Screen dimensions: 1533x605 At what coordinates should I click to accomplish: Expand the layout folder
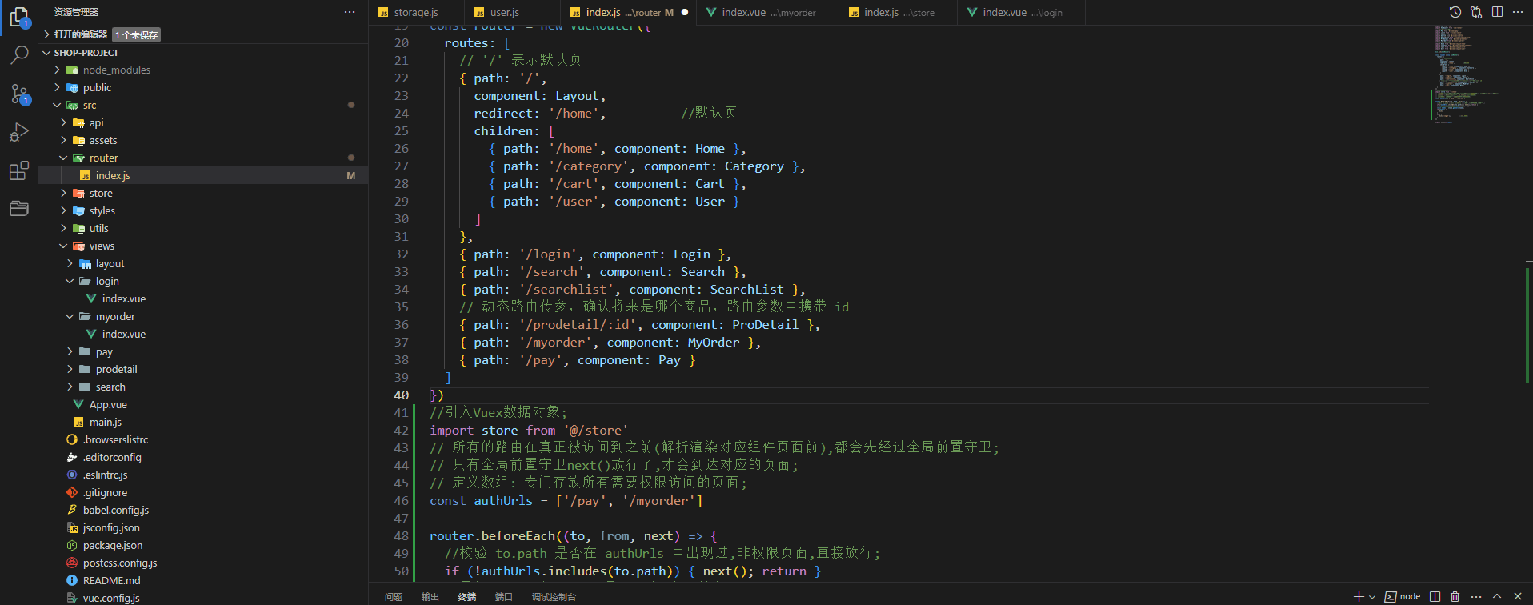pyautogui.click(x=70, y=263)
